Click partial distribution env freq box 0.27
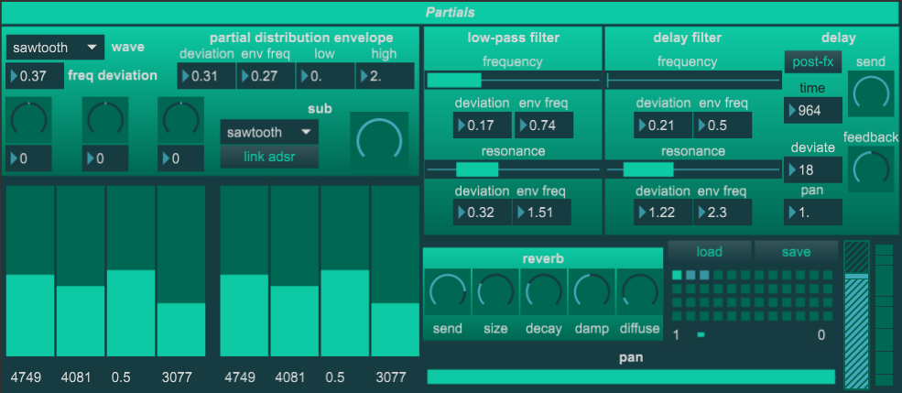 click(x=266, y=76)
